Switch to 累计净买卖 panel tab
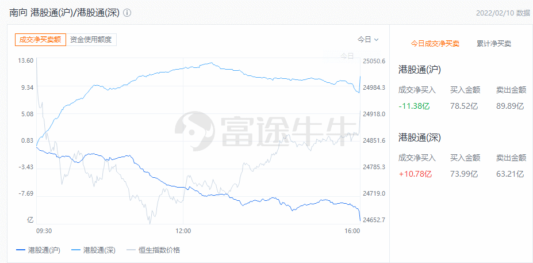533x263 pixels. (494, 44)
